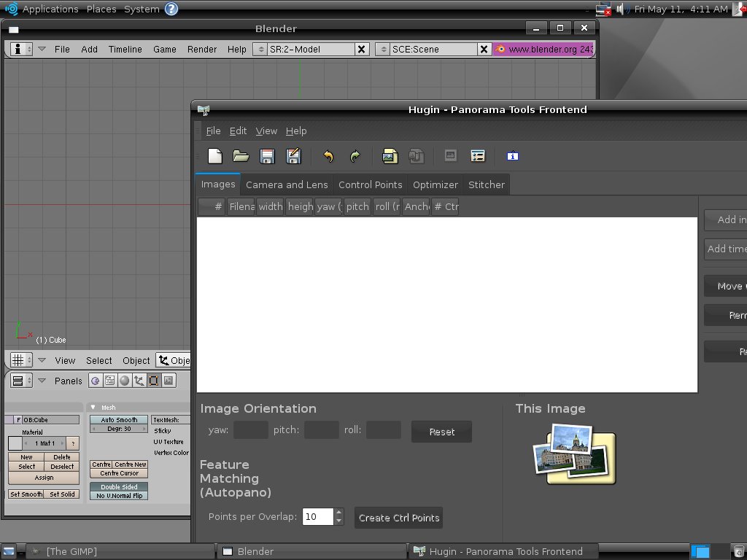Viewport: 747px width, 560px height.
Task: Click the Reset orientation button
Action: [441, 432]
